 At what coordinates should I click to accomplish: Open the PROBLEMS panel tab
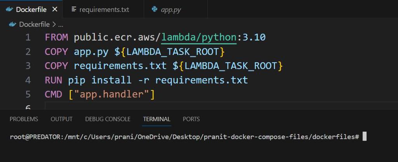click(24, 119)
